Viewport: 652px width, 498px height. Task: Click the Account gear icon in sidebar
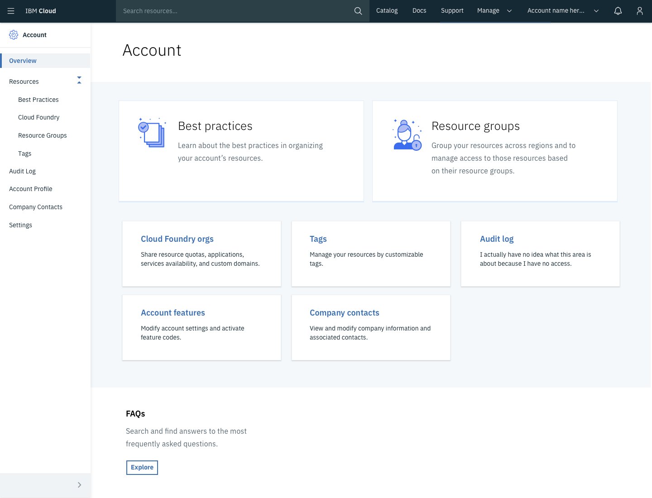[14, 35]
